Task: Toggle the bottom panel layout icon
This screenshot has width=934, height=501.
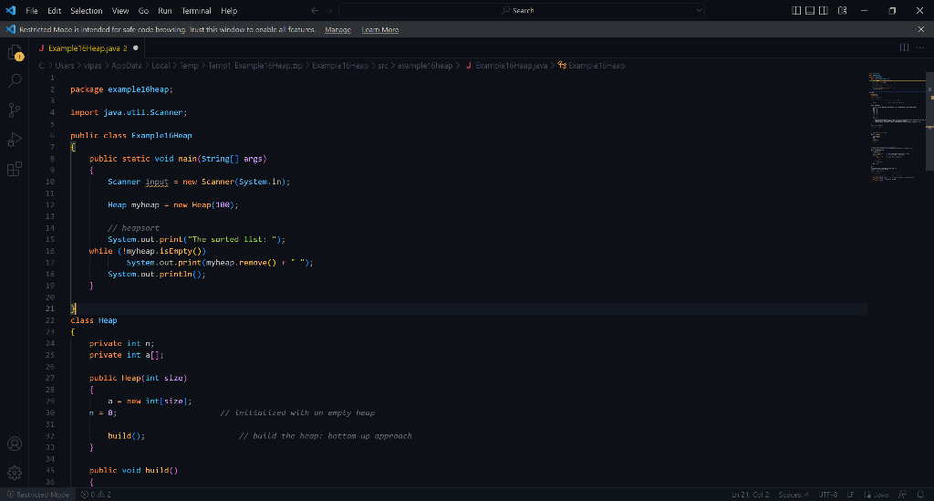Action: [810, 11]
